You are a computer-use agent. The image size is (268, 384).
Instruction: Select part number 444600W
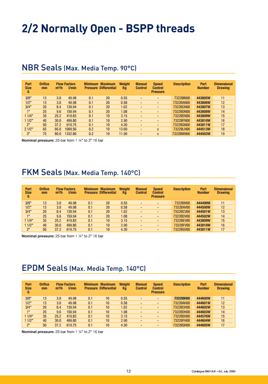pos(203,298)
